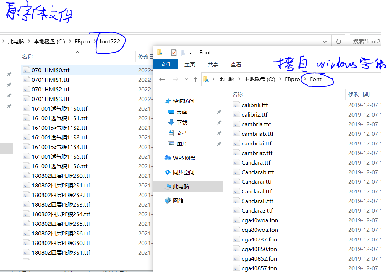Open Quick access in navigation pane
386x272 pixels.
(184, 101)
